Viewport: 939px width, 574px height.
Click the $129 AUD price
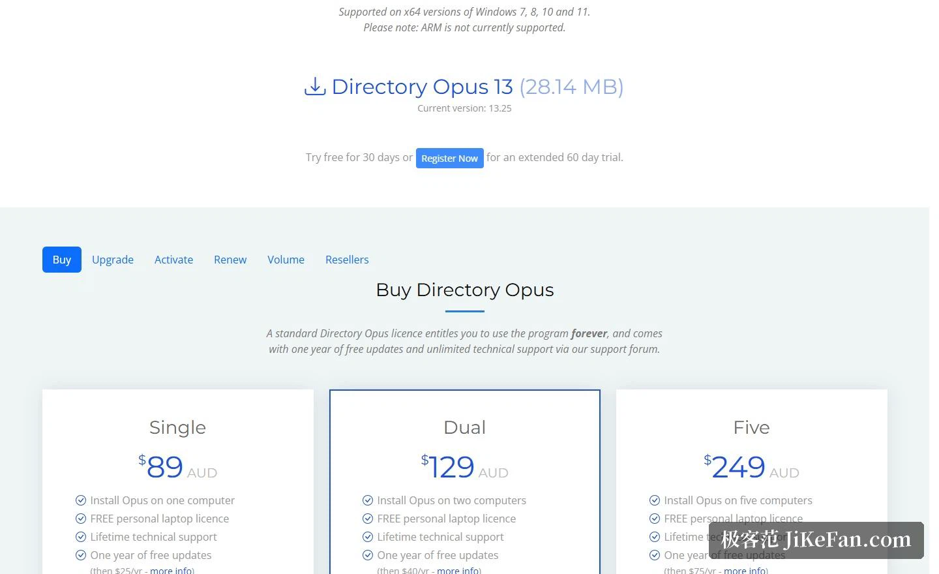(465, 467)
